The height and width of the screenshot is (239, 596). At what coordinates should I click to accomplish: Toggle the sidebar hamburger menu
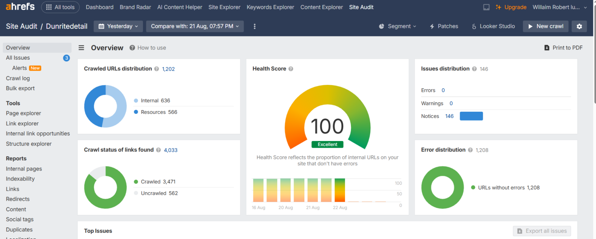click(81, 48)
